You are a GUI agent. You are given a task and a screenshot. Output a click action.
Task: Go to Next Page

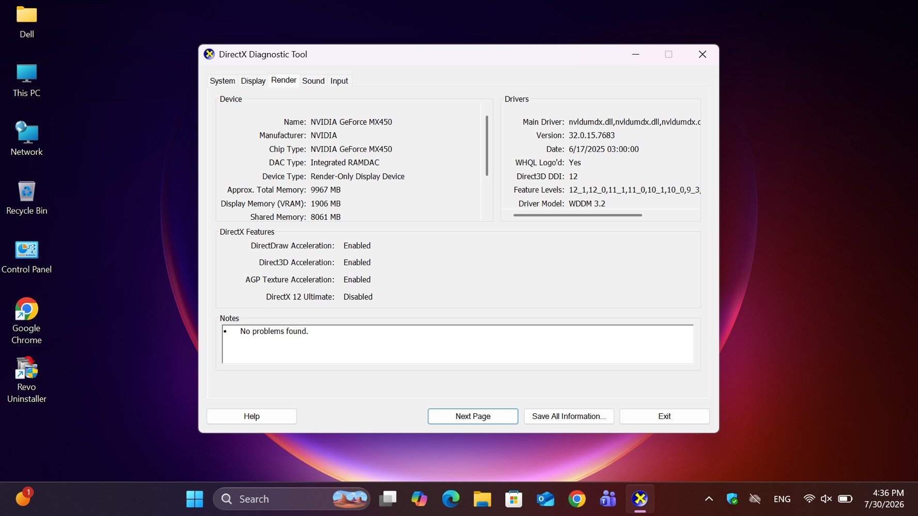click(x=473, y=416)
